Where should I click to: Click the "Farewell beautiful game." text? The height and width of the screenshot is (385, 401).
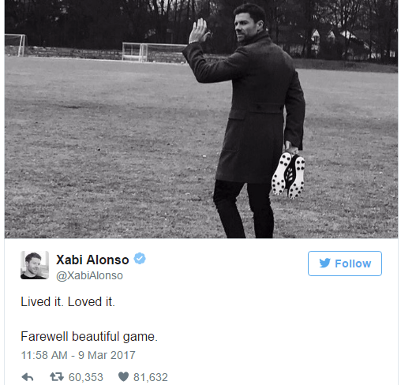pos(89,337)
